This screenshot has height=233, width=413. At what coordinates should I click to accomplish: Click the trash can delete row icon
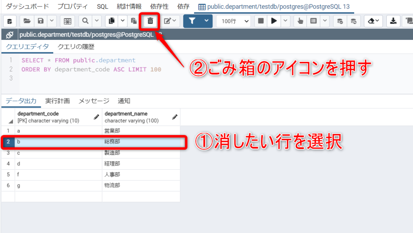[x=150, y=21]
